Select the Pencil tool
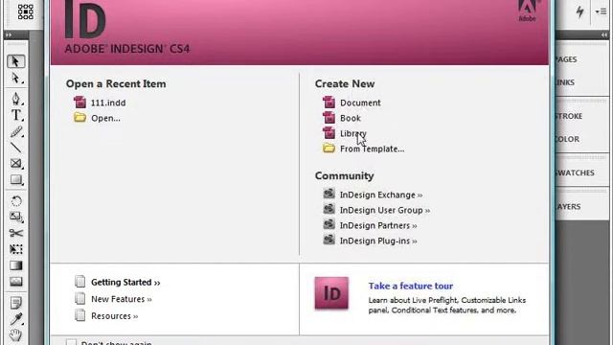Screen dimensions: 613x345 point(15,132)
